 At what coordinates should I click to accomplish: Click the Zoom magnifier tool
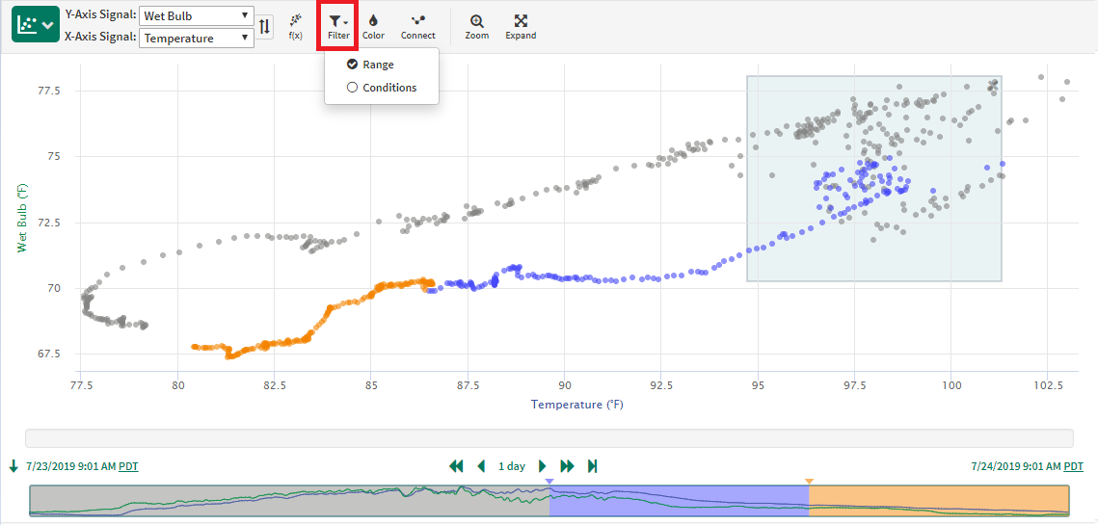pos(476,26)
